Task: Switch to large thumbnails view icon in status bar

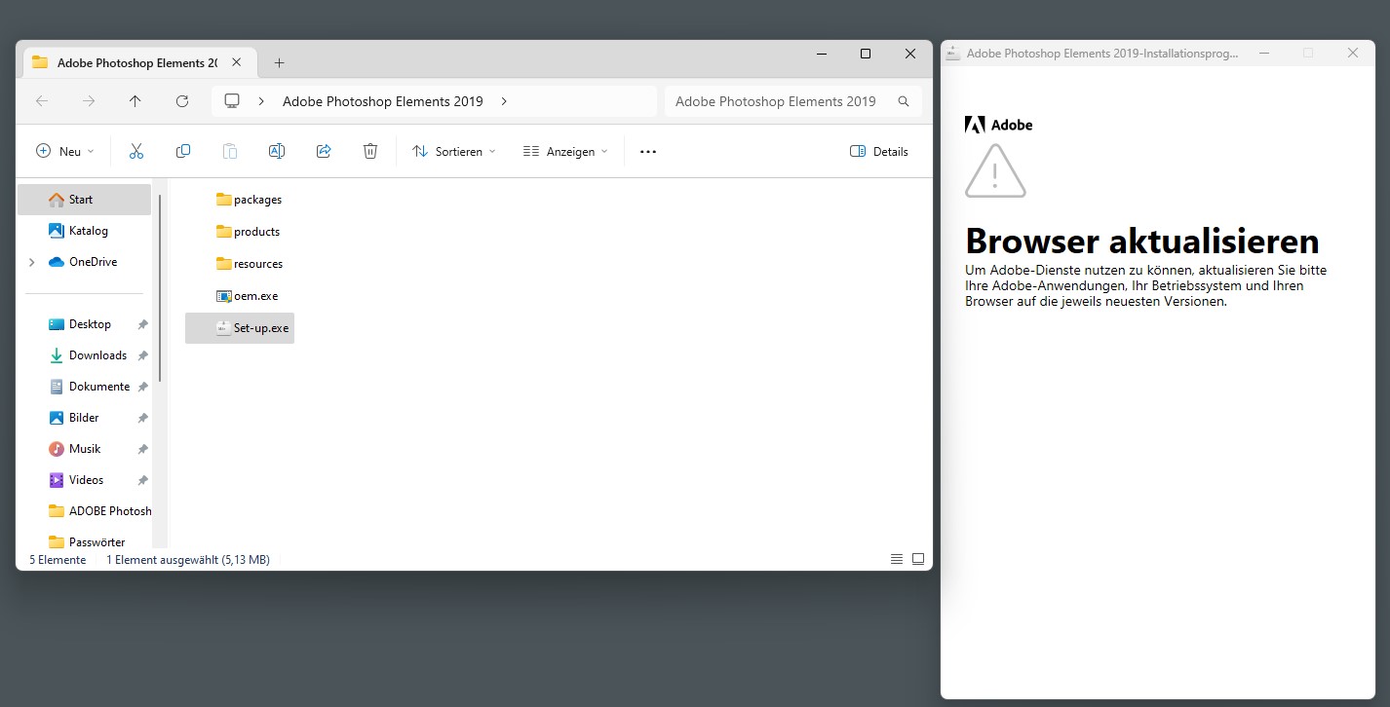Action: coord(918,559)
